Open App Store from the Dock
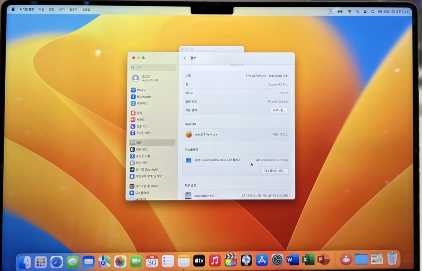 pos(262,260)
